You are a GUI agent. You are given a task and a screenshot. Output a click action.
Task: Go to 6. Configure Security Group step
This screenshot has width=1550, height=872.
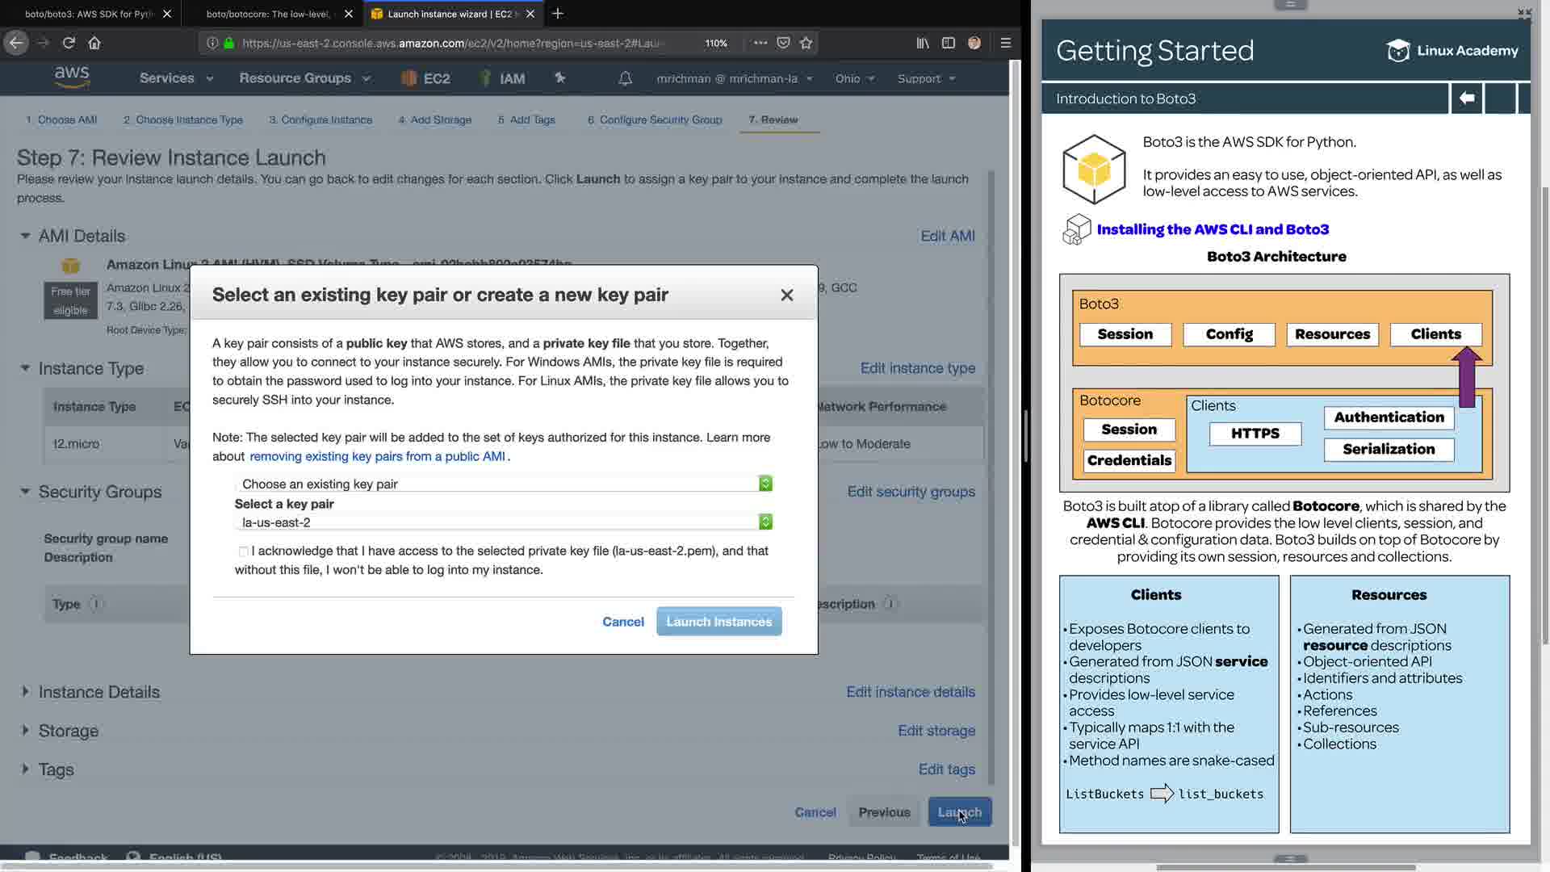click(x=654, y=119)
